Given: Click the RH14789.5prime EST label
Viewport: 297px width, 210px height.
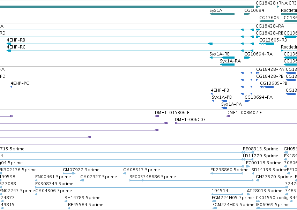Looking at the screenshot, I should [x=82, y=198].
